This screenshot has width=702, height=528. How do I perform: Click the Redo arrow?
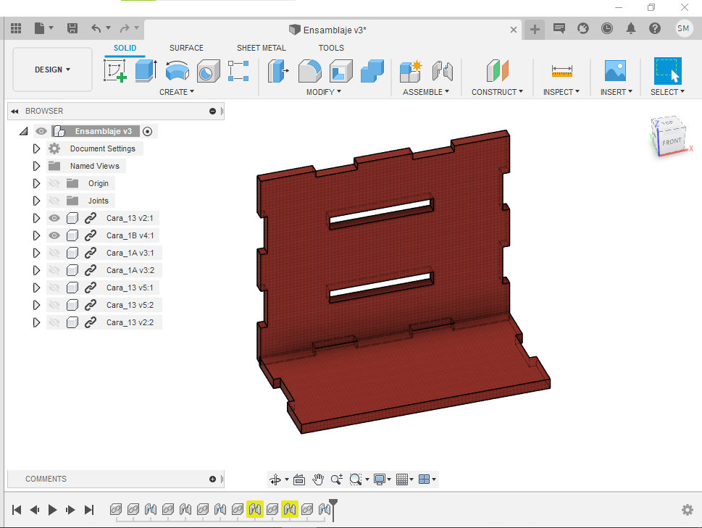coord(125,29)
